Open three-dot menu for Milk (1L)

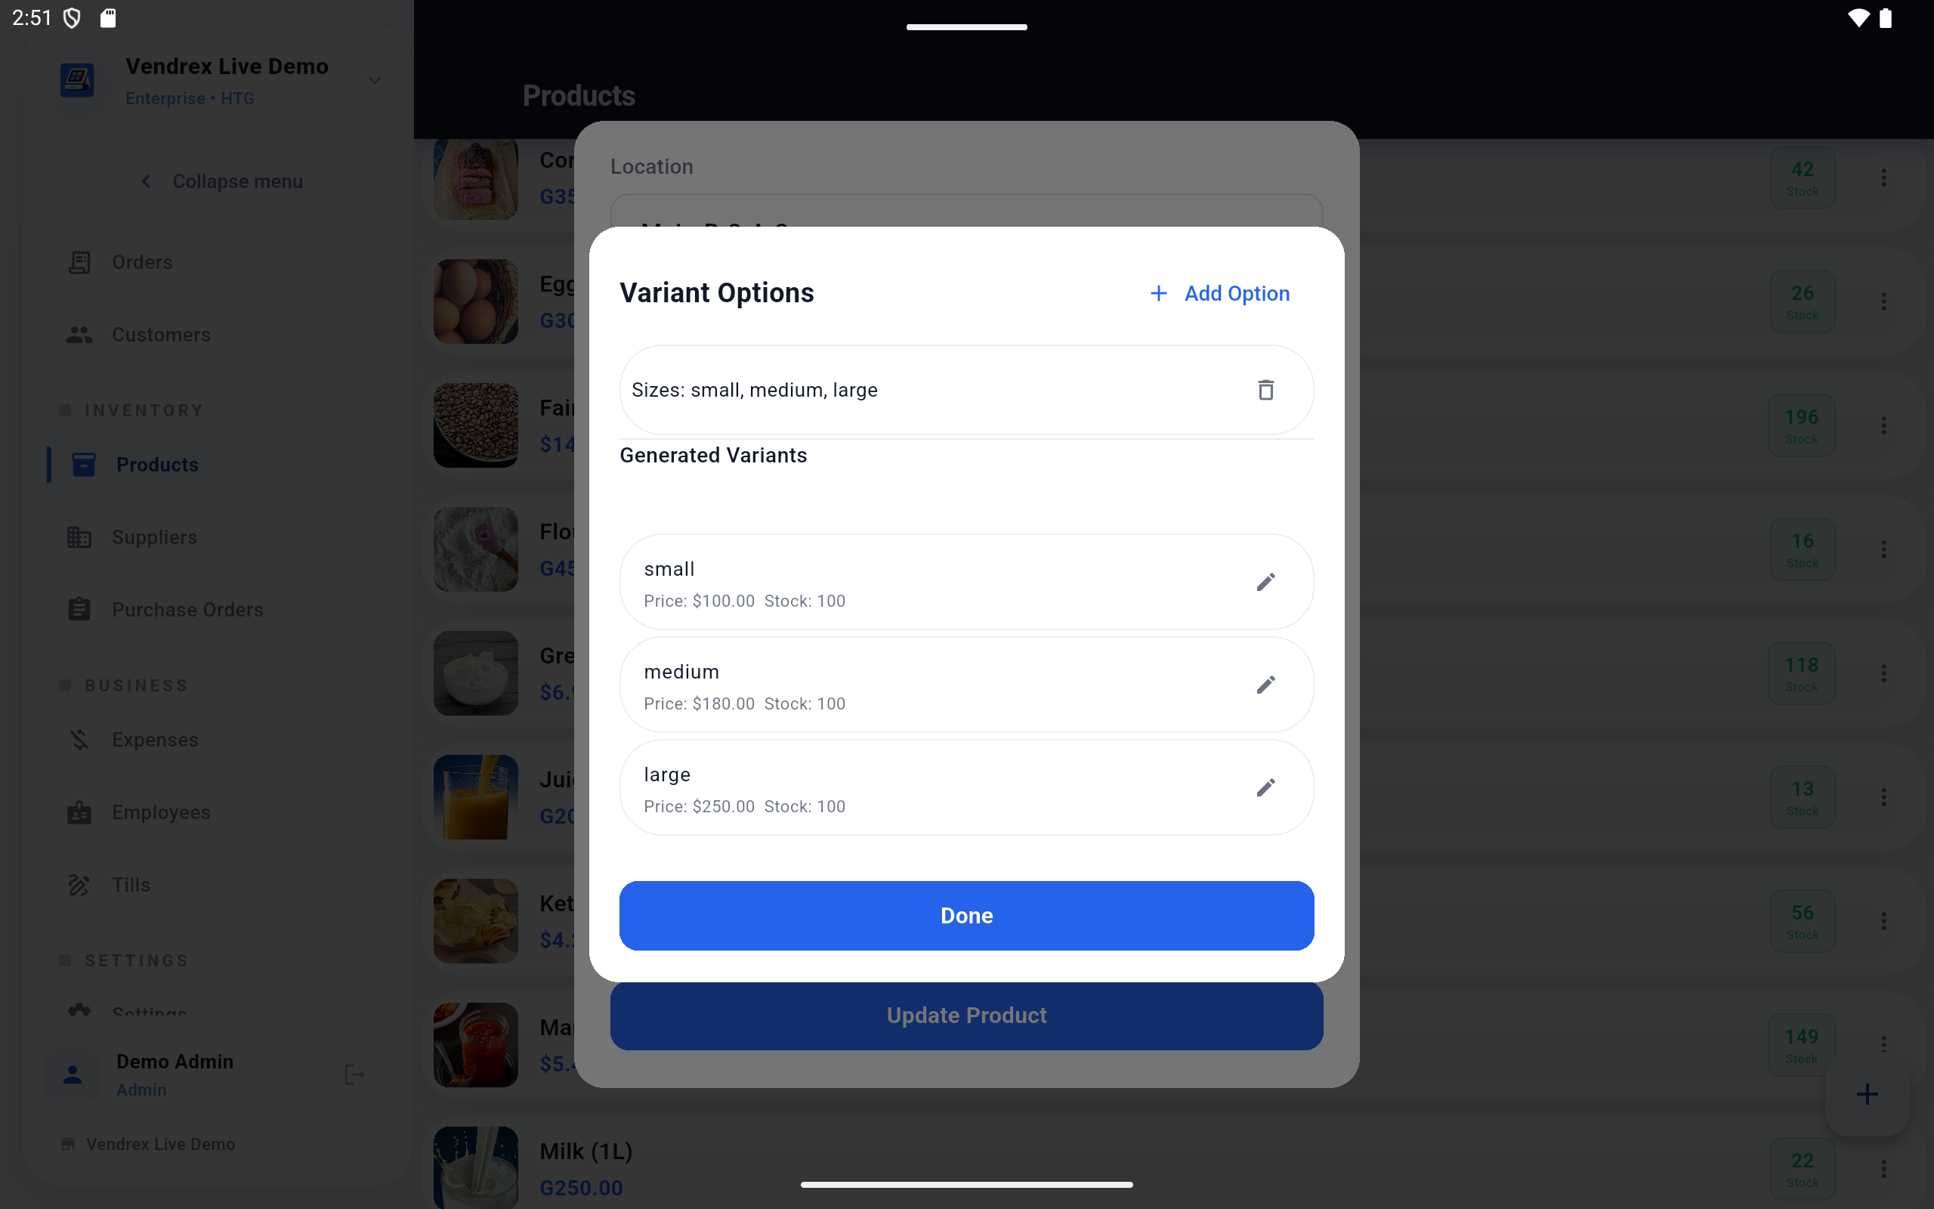[1883, 1169]
